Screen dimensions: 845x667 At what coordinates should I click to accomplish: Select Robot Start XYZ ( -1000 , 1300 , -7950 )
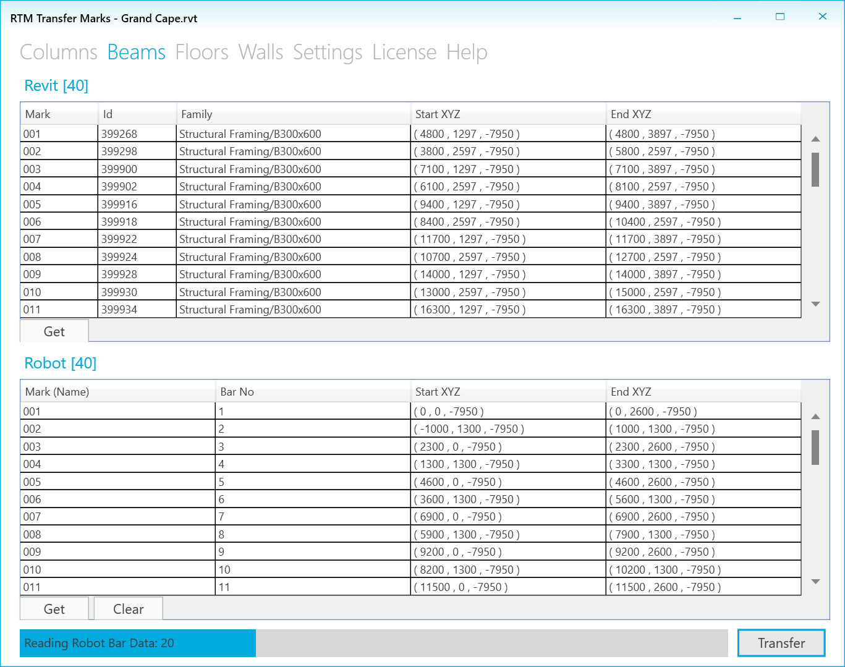(x=508, y=429)
